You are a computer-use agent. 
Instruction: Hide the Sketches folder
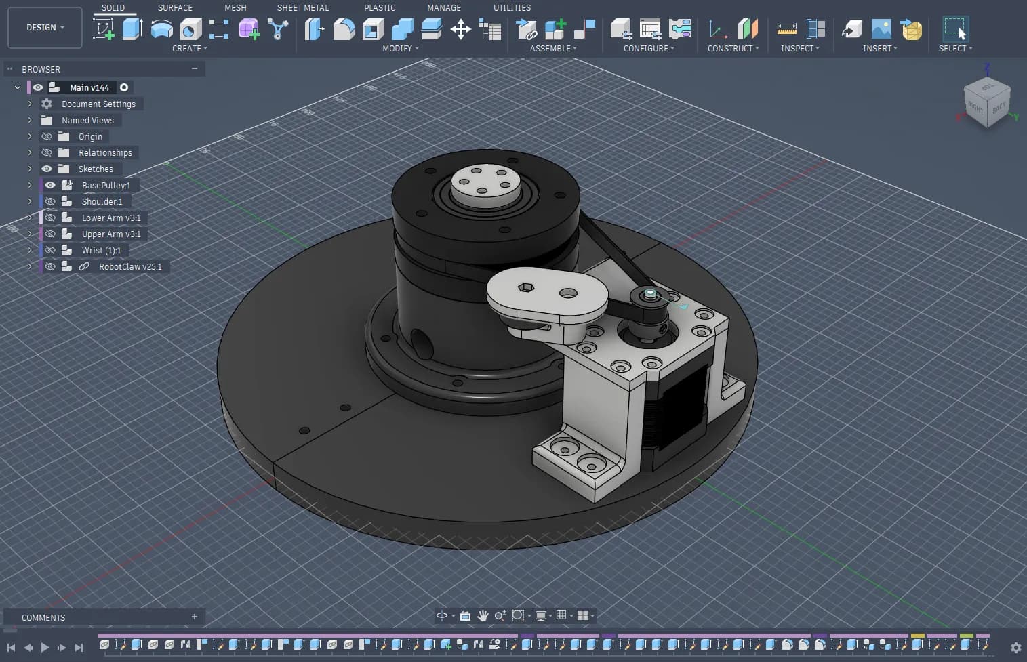pyautogui.click(x=47, y=169)
